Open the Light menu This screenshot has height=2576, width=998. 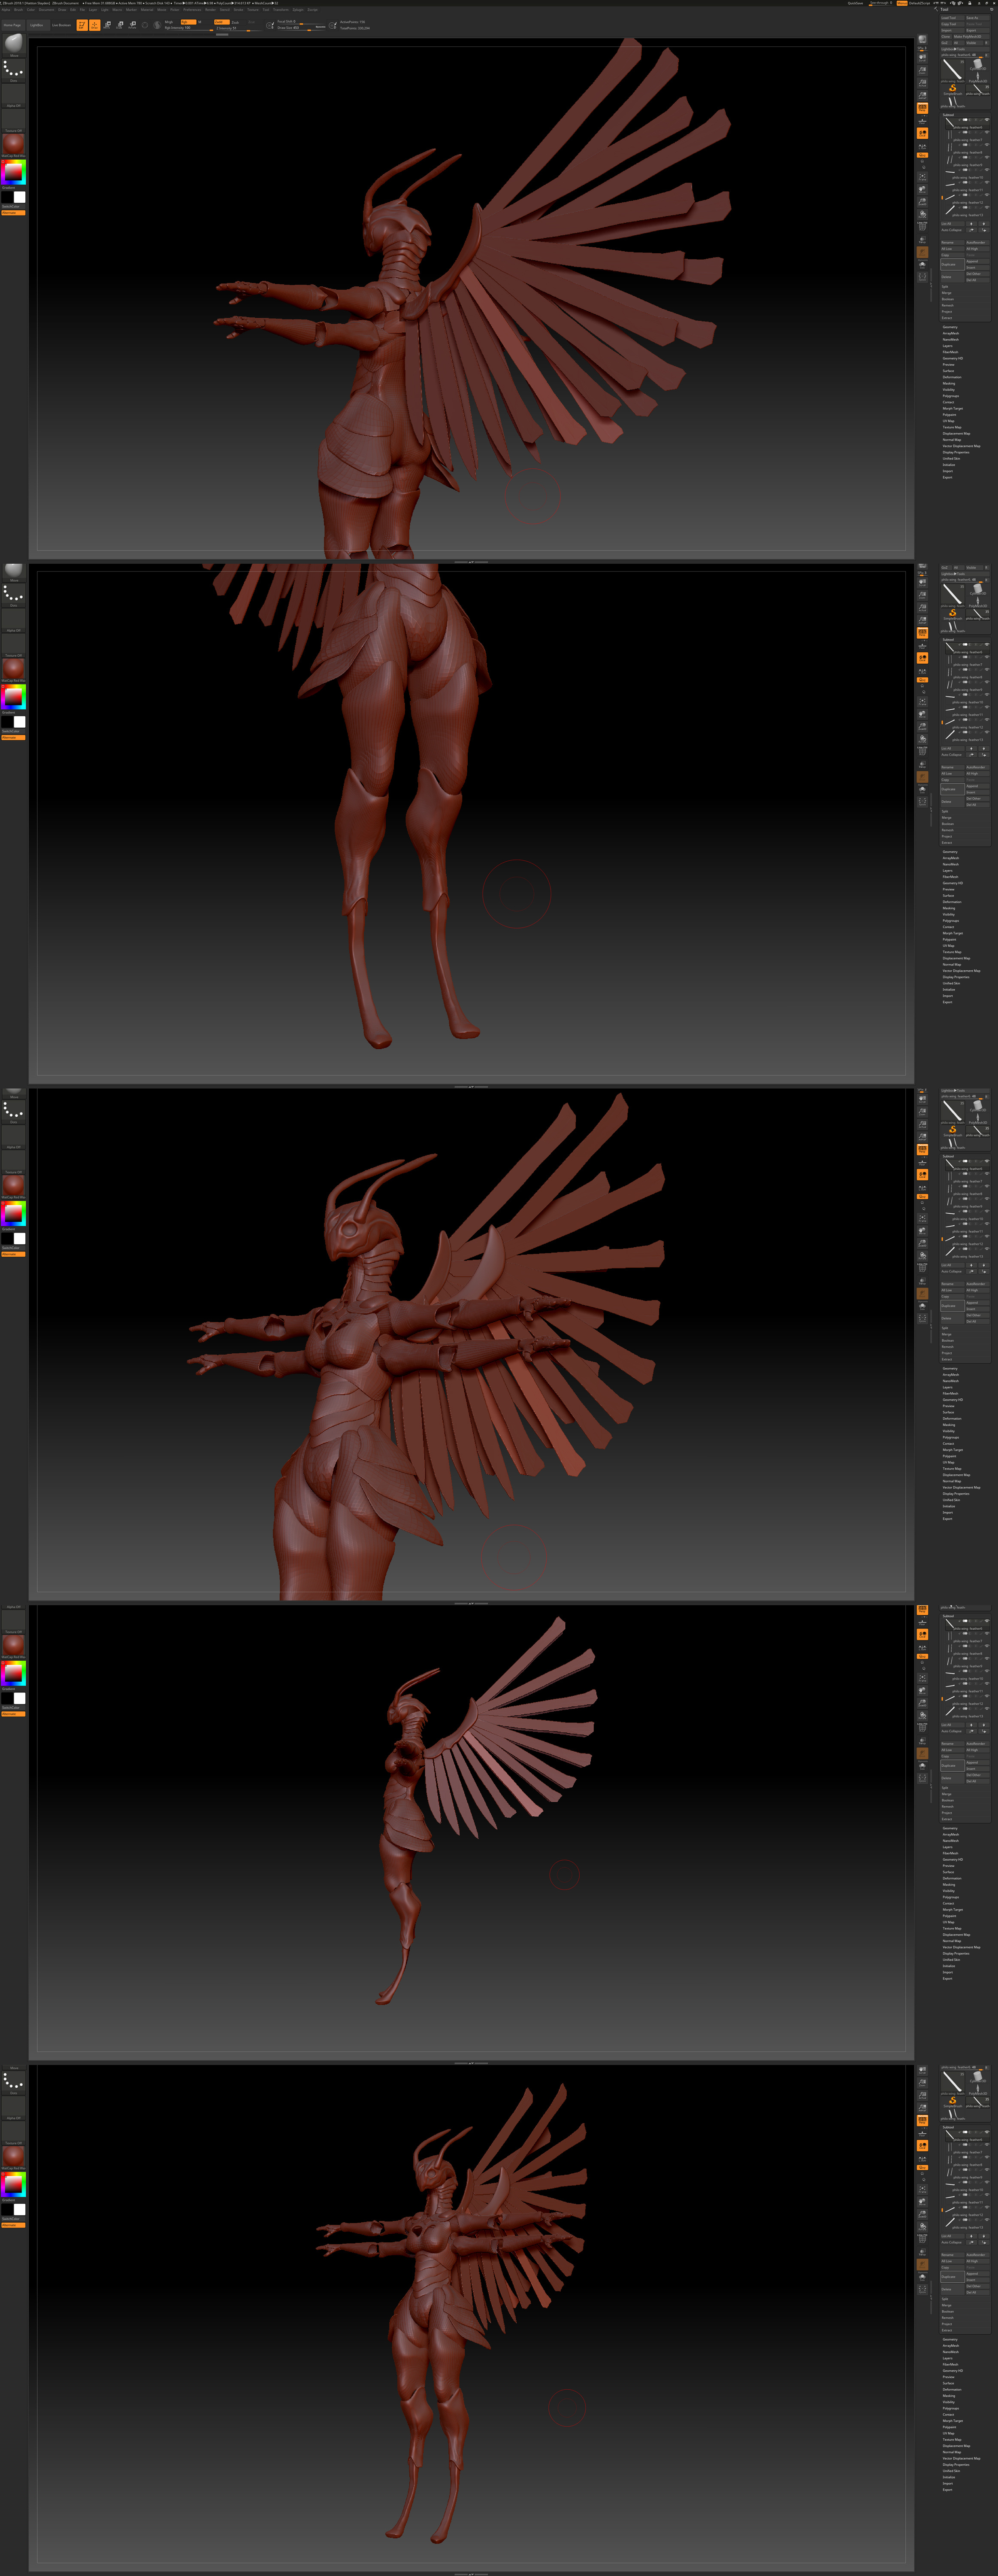tap(105, 9)
